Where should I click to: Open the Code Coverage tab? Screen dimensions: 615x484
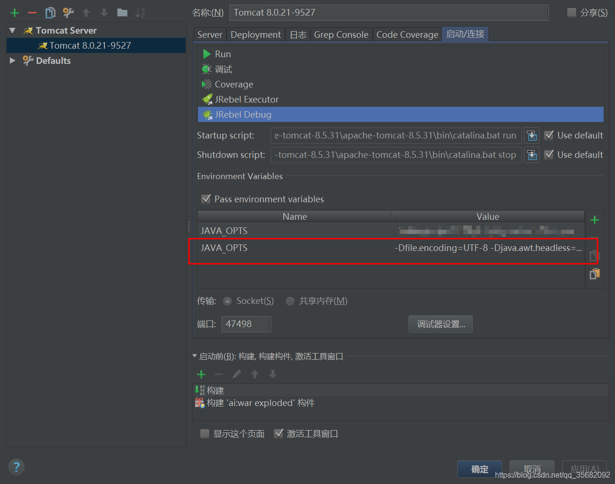coord(407,35)
